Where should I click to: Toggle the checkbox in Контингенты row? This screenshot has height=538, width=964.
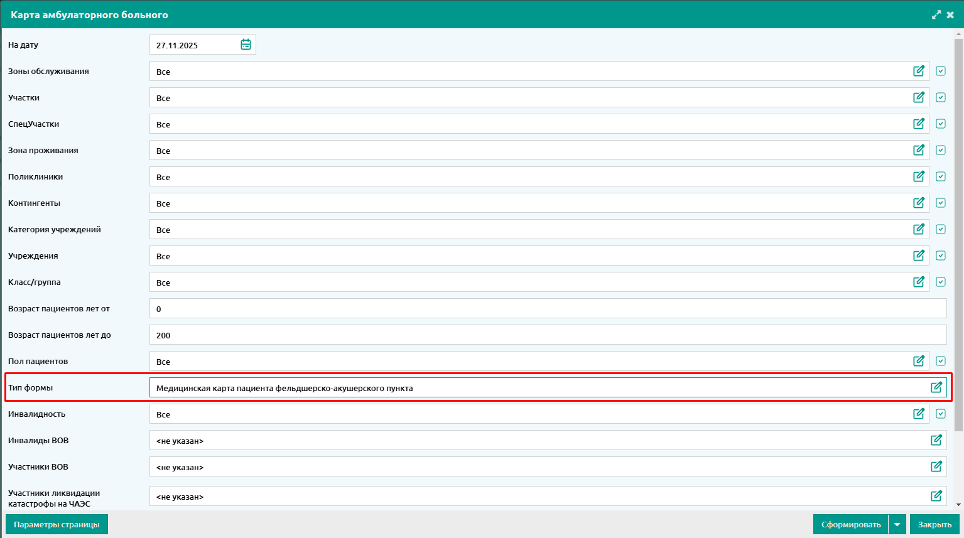pos(941,203)
